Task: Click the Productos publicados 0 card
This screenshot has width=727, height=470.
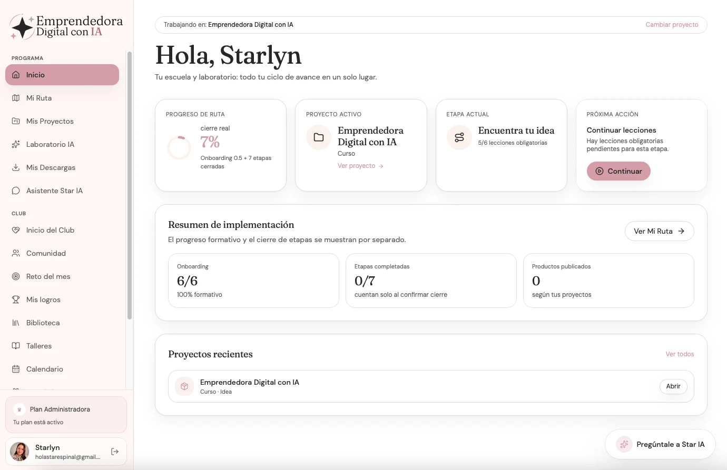Action: tap(608, 281)
